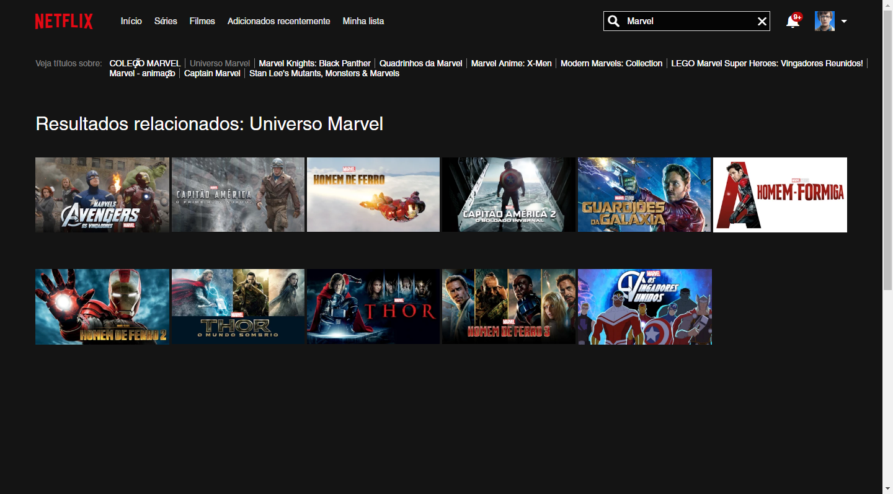Open Quadrinhos da Marvel suggestion
Viewport: 893px width, 494px height.
[421, 63]
